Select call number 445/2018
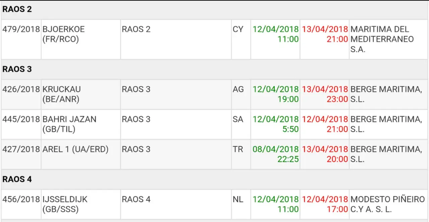This screenshot has height=222, width=429. tap(21, 120)
